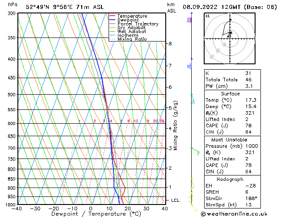Click the Temperature legend entry
This screenshot has height=217, width=281.
132,16
